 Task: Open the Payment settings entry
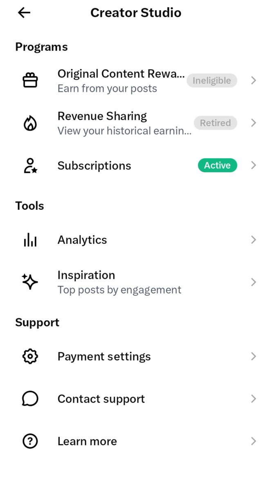136,356
